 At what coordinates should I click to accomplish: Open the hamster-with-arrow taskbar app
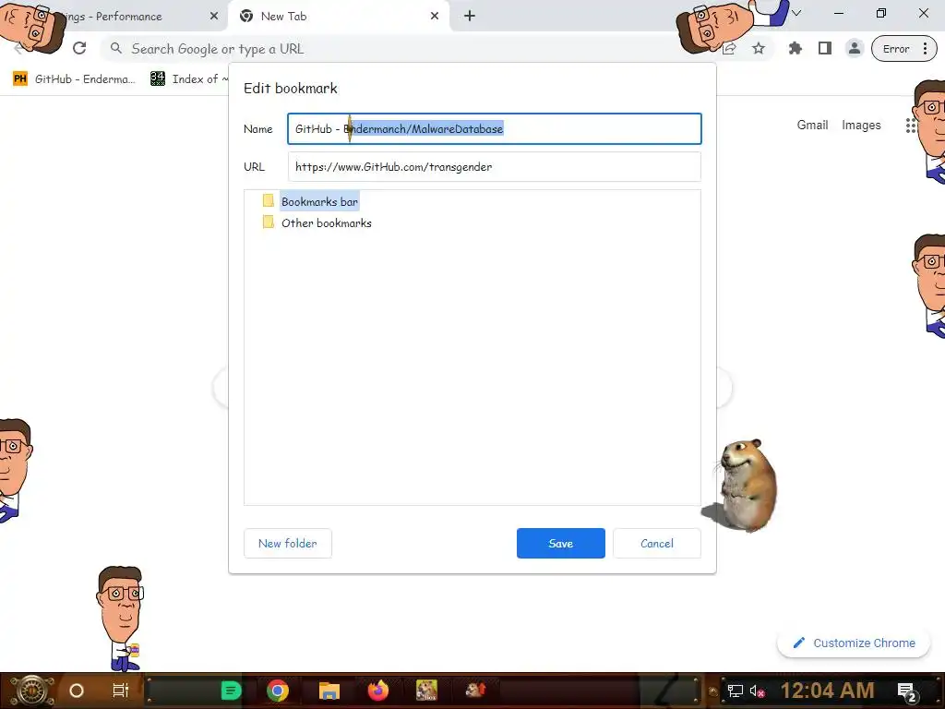(476, 691)
